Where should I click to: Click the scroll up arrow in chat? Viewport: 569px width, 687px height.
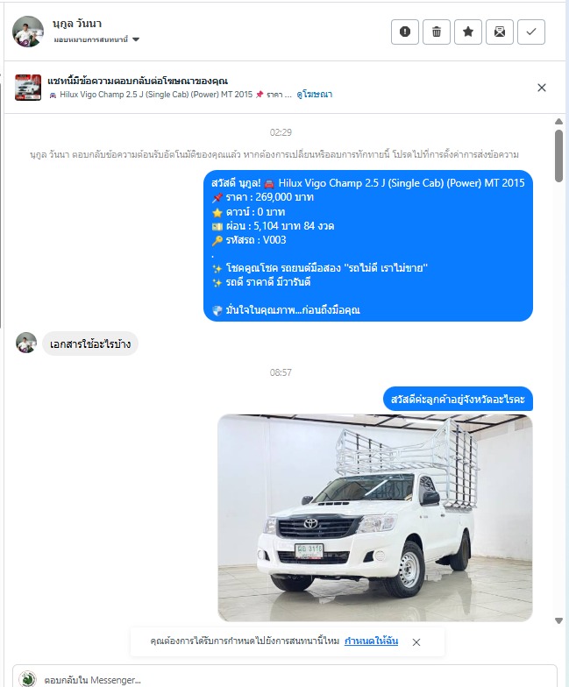click(x=558, y=121)
